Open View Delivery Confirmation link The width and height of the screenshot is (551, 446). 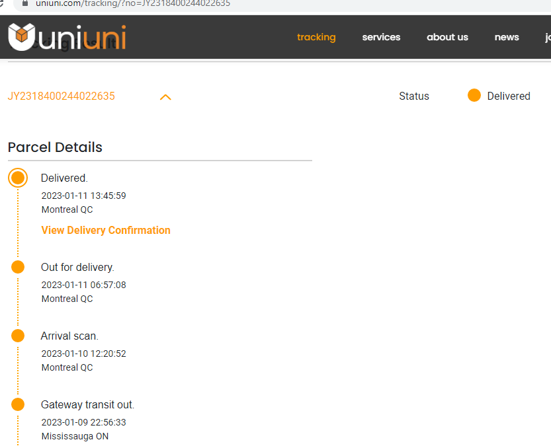click(x=106, y=230)
